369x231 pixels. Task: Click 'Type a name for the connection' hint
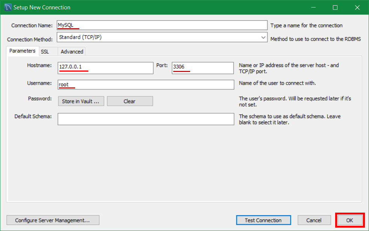306,25
